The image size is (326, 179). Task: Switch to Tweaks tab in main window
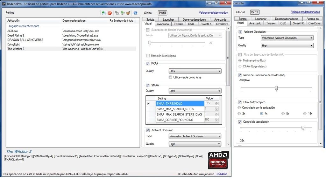point(178,24)
